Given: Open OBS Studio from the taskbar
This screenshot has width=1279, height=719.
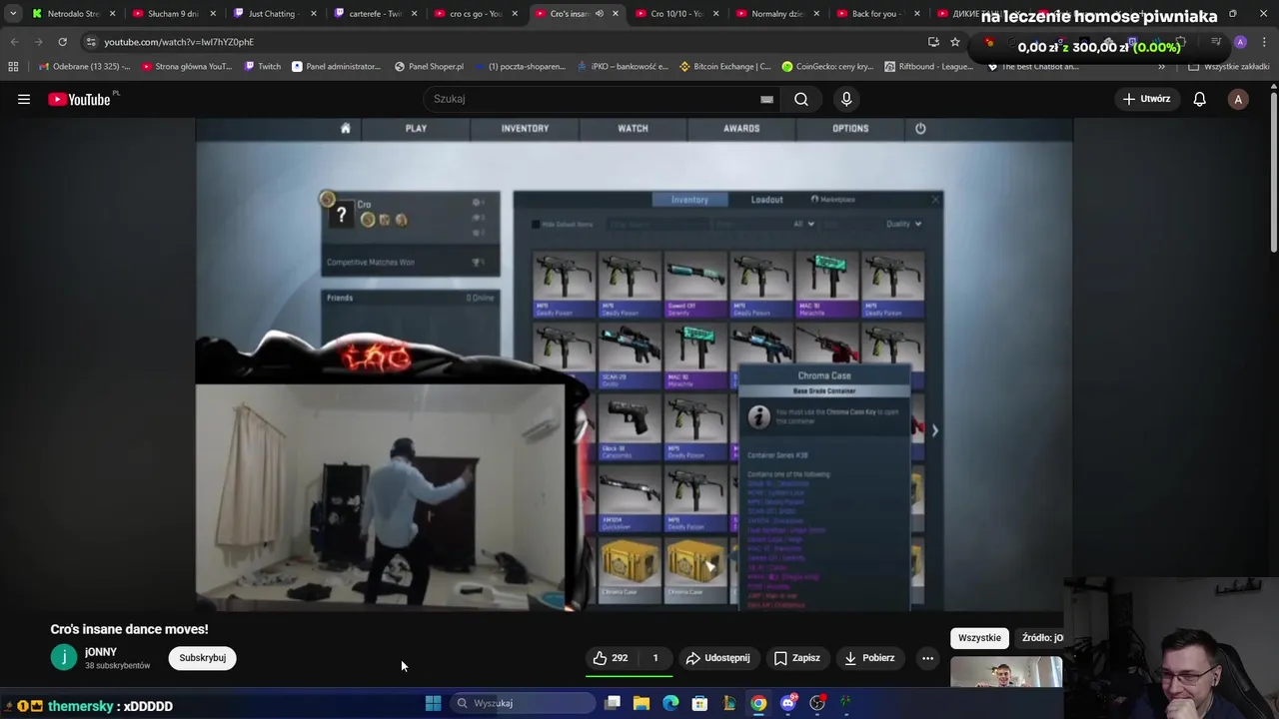Looking at the screenshot, I should pos(817,703).
